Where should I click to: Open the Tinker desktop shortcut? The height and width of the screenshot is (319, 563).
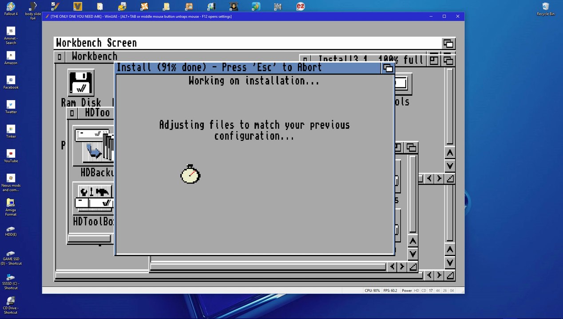pyautogui.click(x=11, y=131)
